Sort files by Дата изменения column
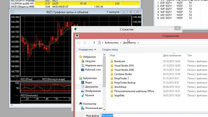The width and height of the screenshot is (208, 117). 172,56
